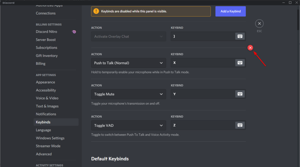Image resolution: width=300 pixels, height=167 pixels.
Task: Click keyboard record icon for Push to Talk keybind
Action: pos(240,63)
